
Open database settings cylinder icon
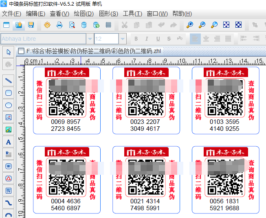pos(84,25)
